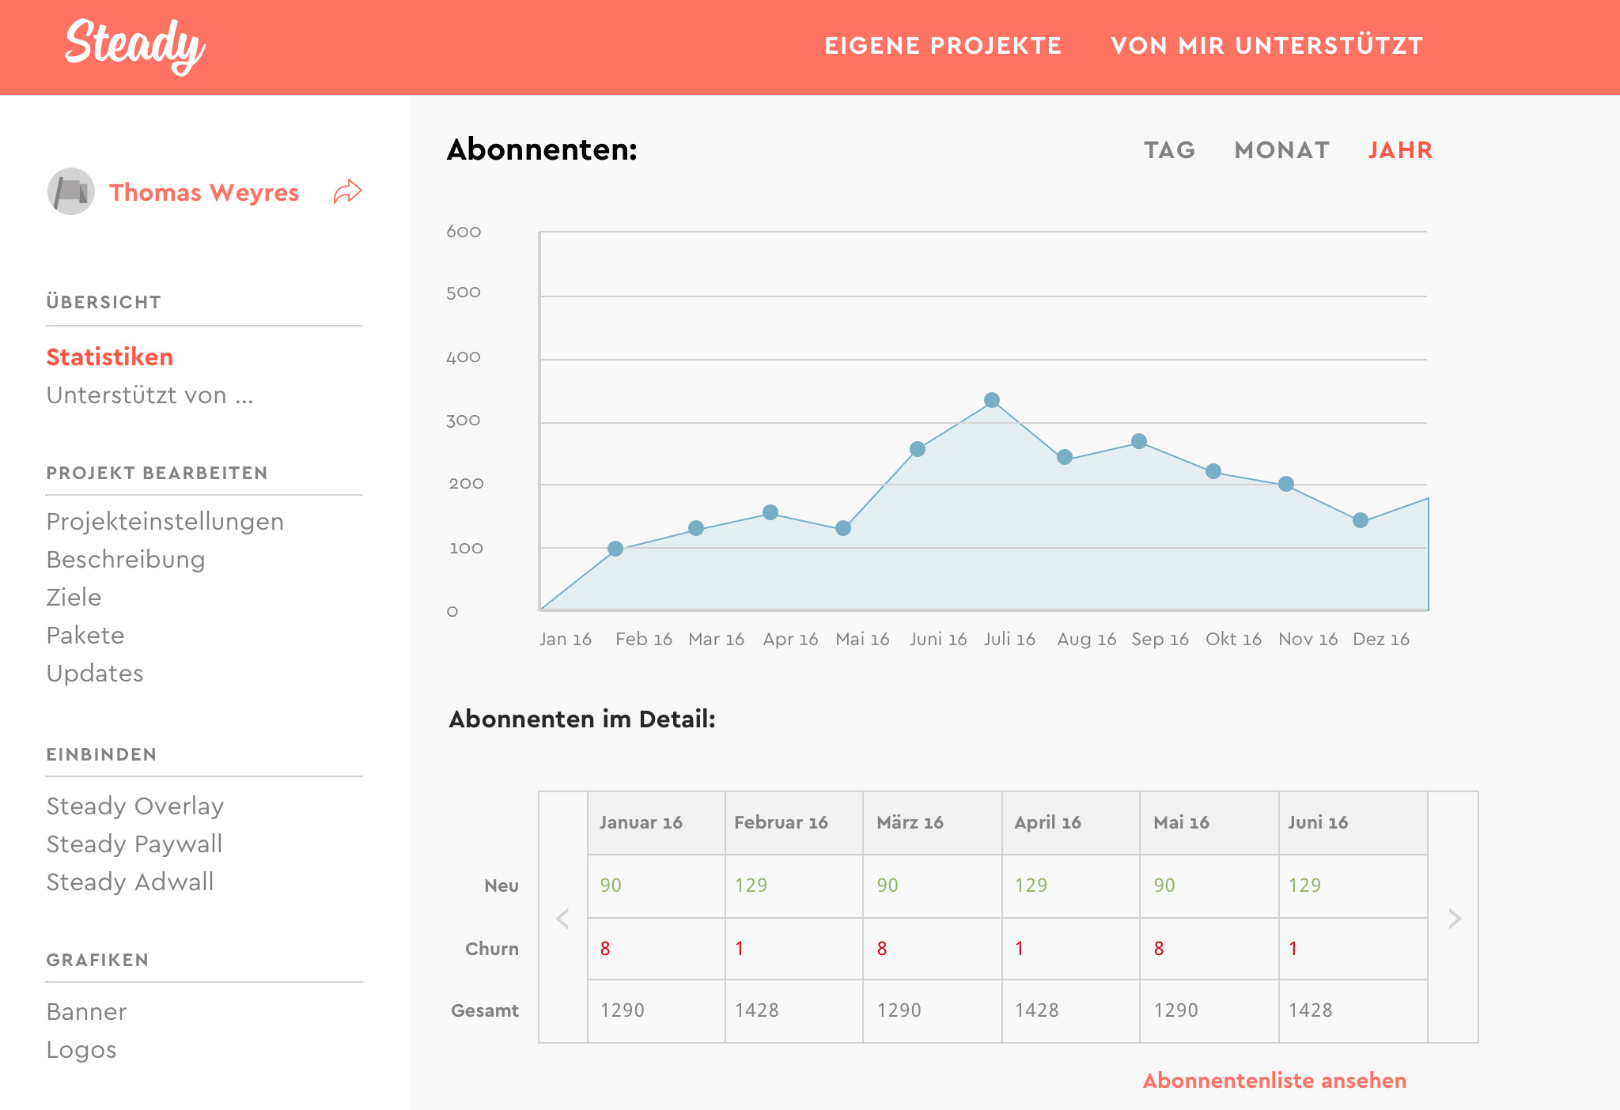Go to next months in detail table

1454,918
